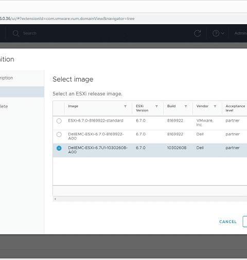The height and width of the screenshot is (260, 247).
Task: Click ESXi-6.7.0-8169922-standard image name
Action: coord(96,121)
